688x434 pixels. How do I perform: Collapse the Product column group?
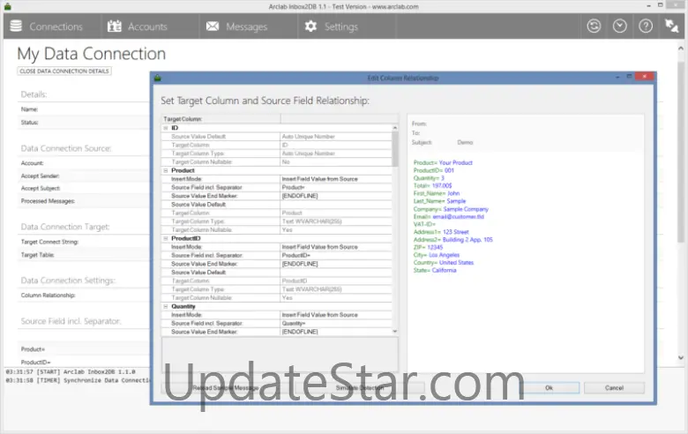pyautogui.click(x=166, y=171)
